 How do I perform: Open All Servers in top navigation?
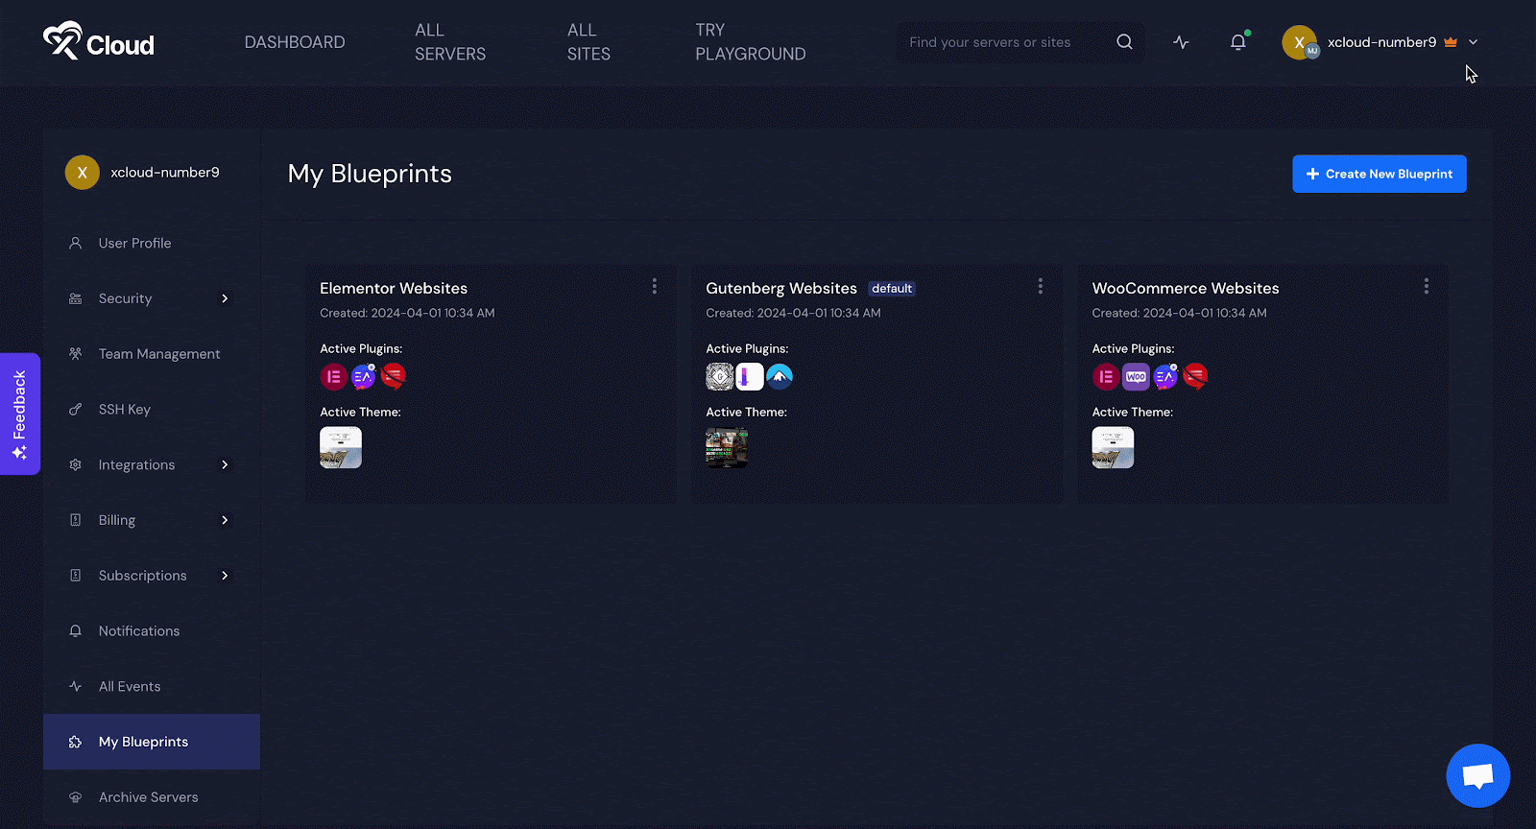tap(450, 42)
